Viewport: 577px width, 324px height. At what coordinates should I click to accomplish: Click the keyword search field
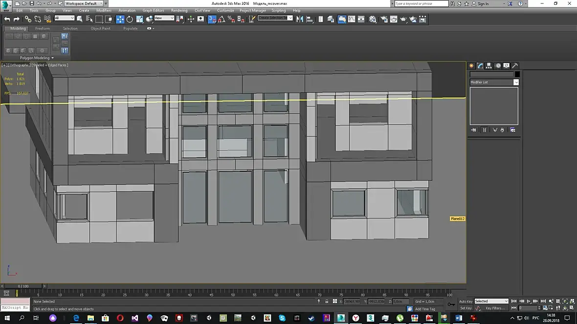click(421, 3)
